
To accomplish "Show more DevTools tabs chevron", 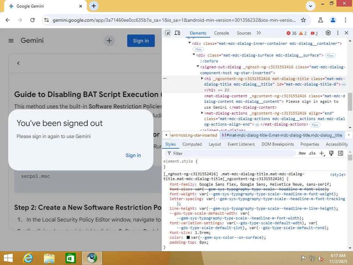I will coord(259,33).
